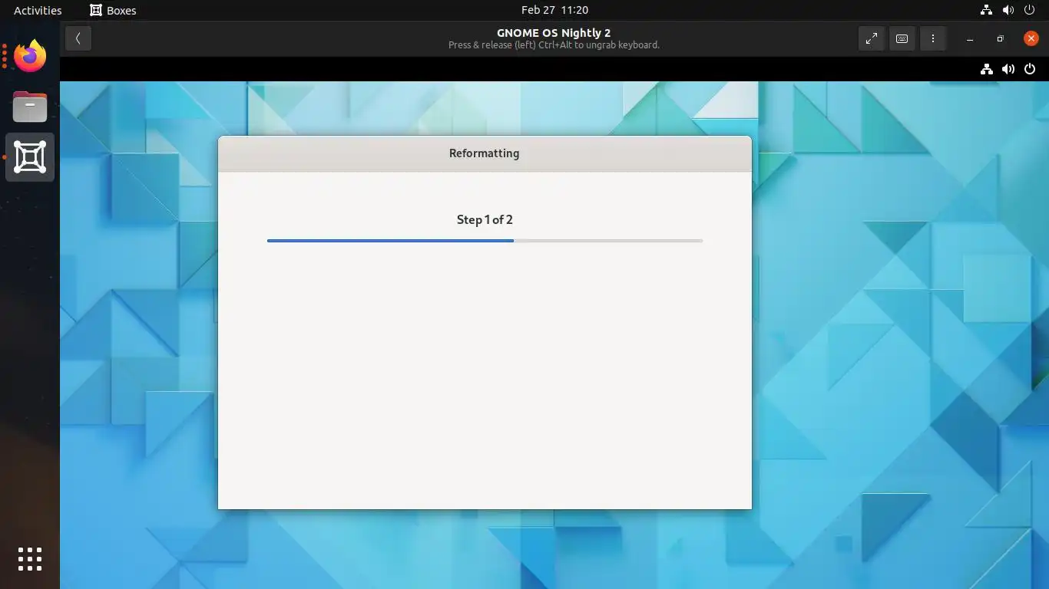Open the Feb 27 11:20 clock menu
Image resolution: width=1049 pixels, height=589 pixels.
click(554, 10)
